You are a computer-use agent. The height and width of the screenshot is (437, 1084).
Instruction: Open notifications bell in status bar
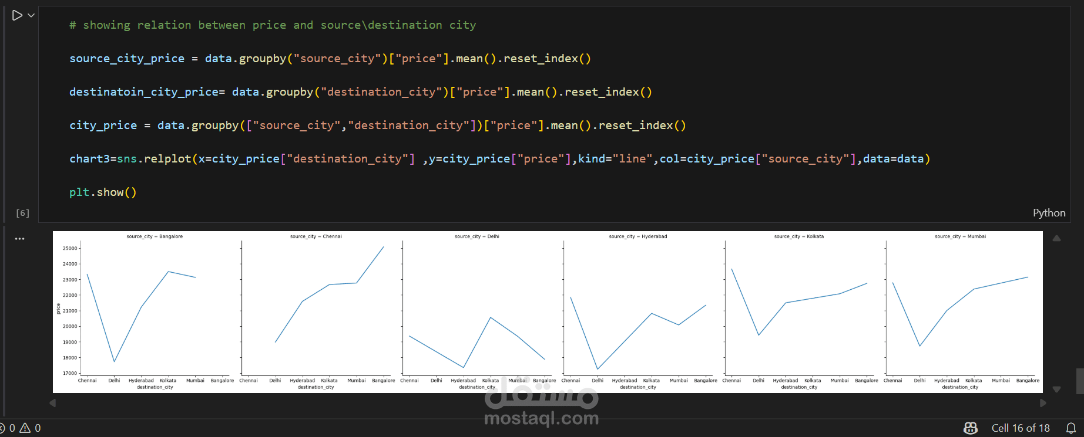coord(1070,428)
